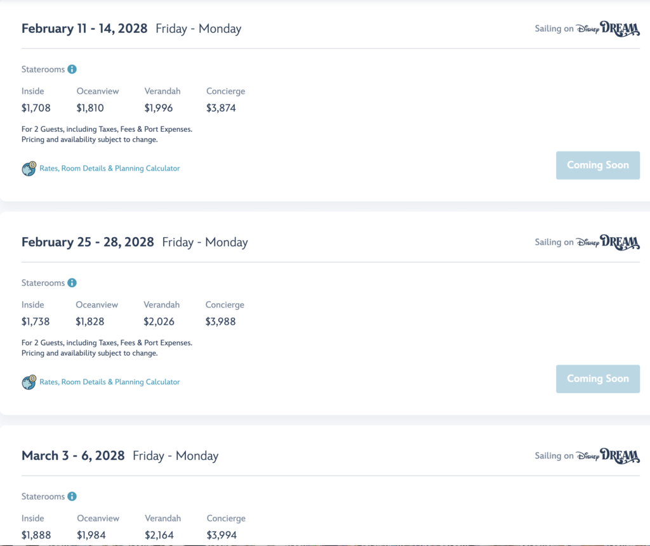Select the $3,994 Concierge price for March

click(222, 535)
